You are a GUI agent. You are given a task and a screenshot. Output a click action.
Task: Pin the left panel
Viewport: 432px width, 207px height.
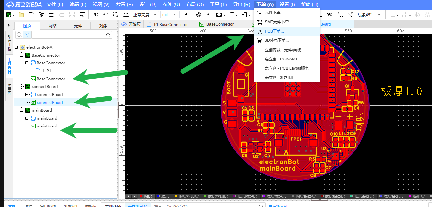coord(9,25)
